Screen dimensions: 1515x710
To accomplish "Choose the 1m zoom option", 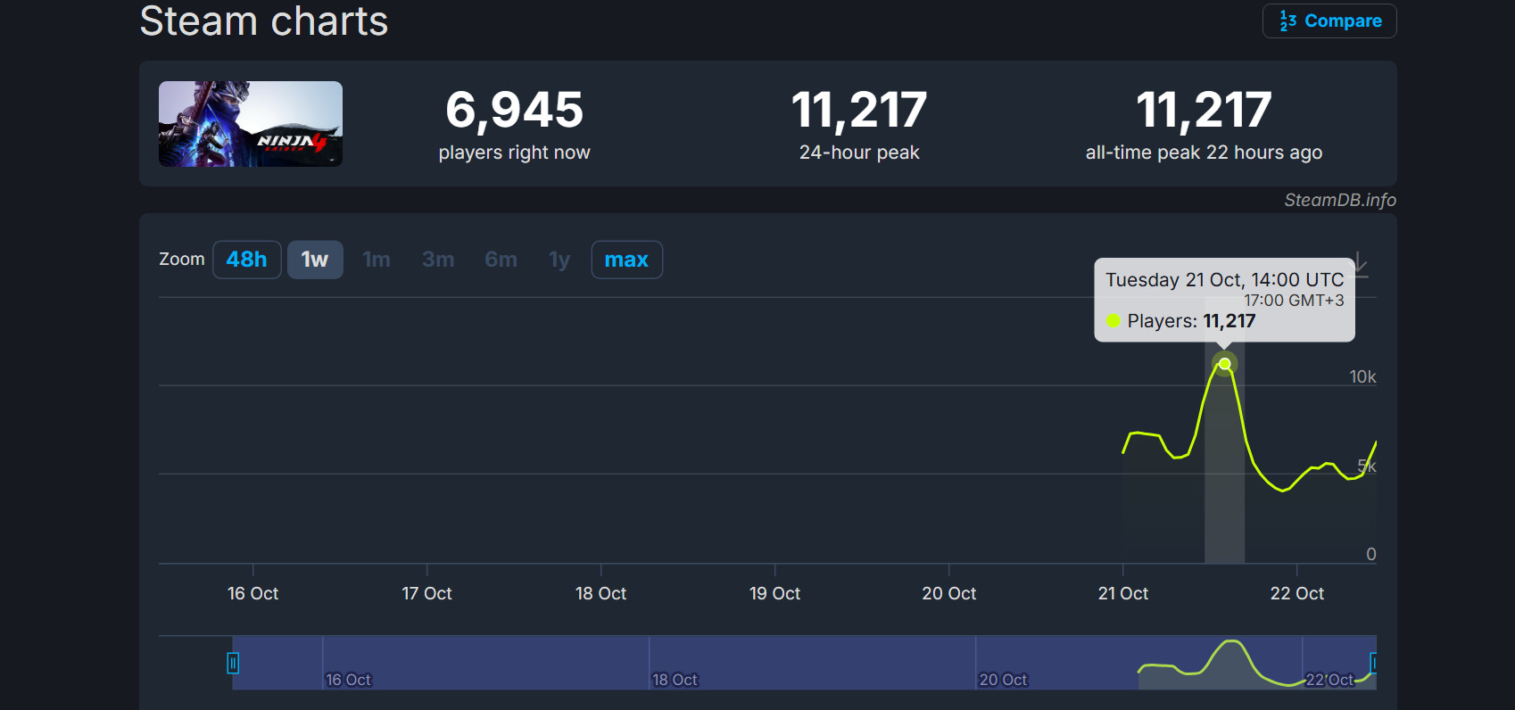I will coord(377,260).
